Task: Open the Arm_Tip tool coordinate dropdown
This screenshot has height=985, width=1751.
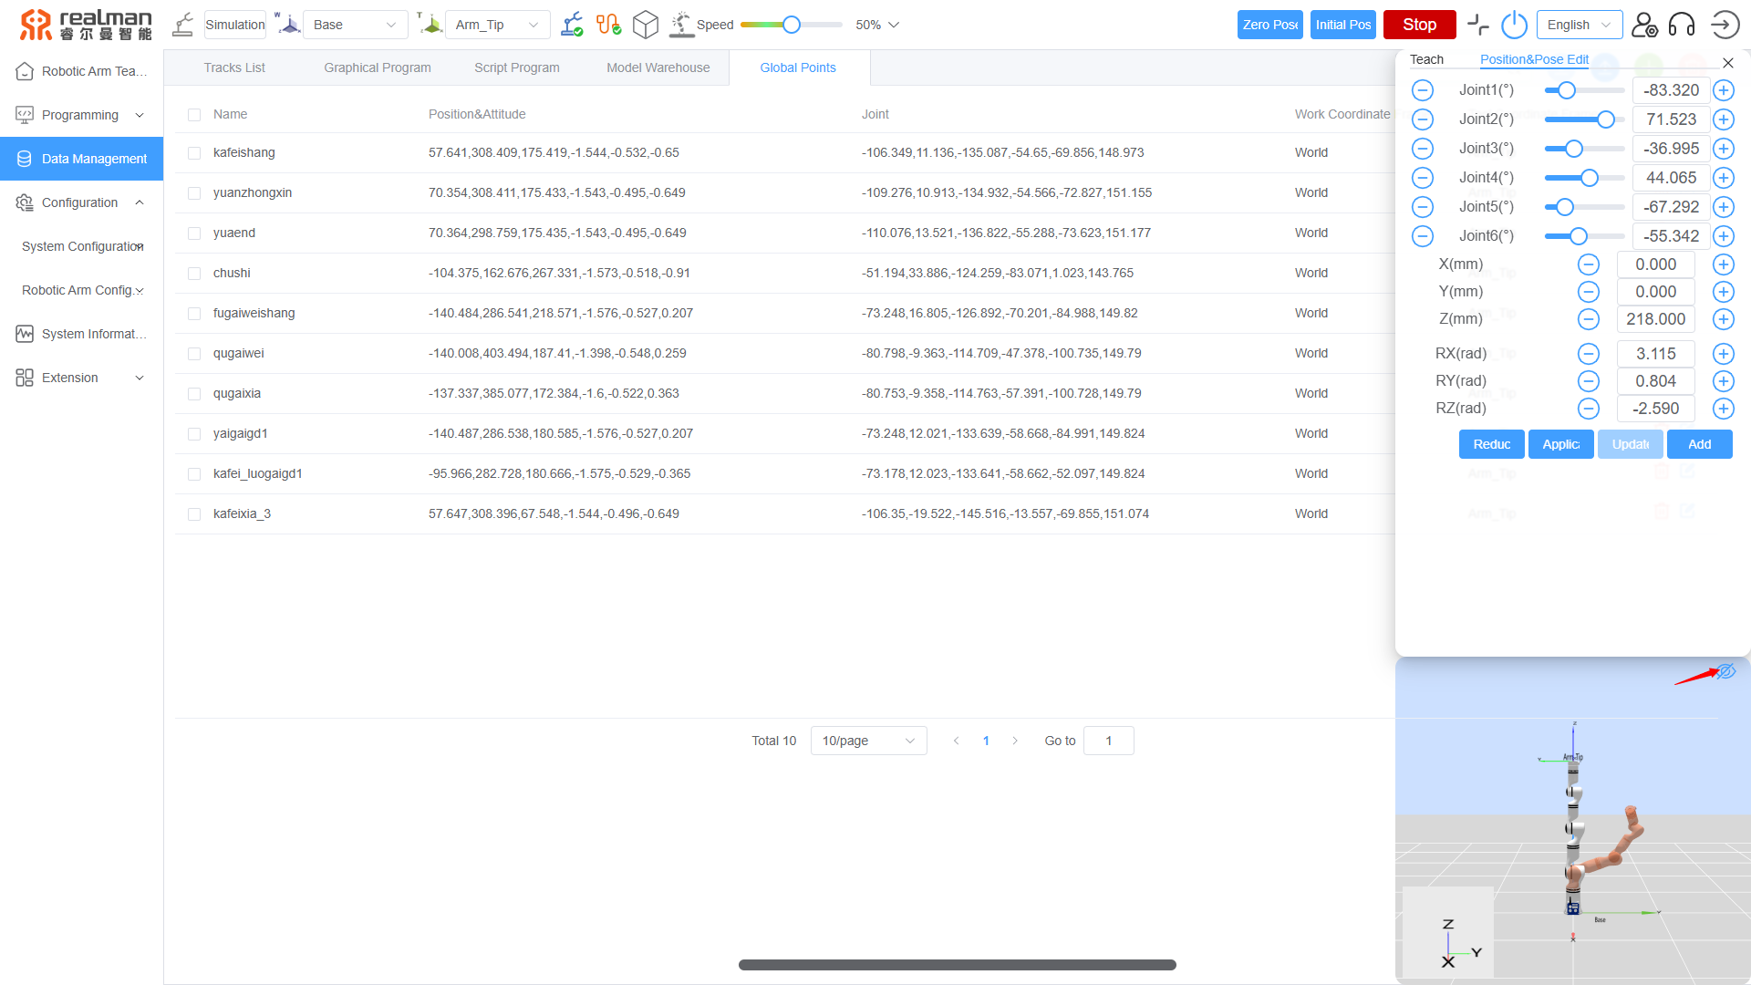Action: 497,25
